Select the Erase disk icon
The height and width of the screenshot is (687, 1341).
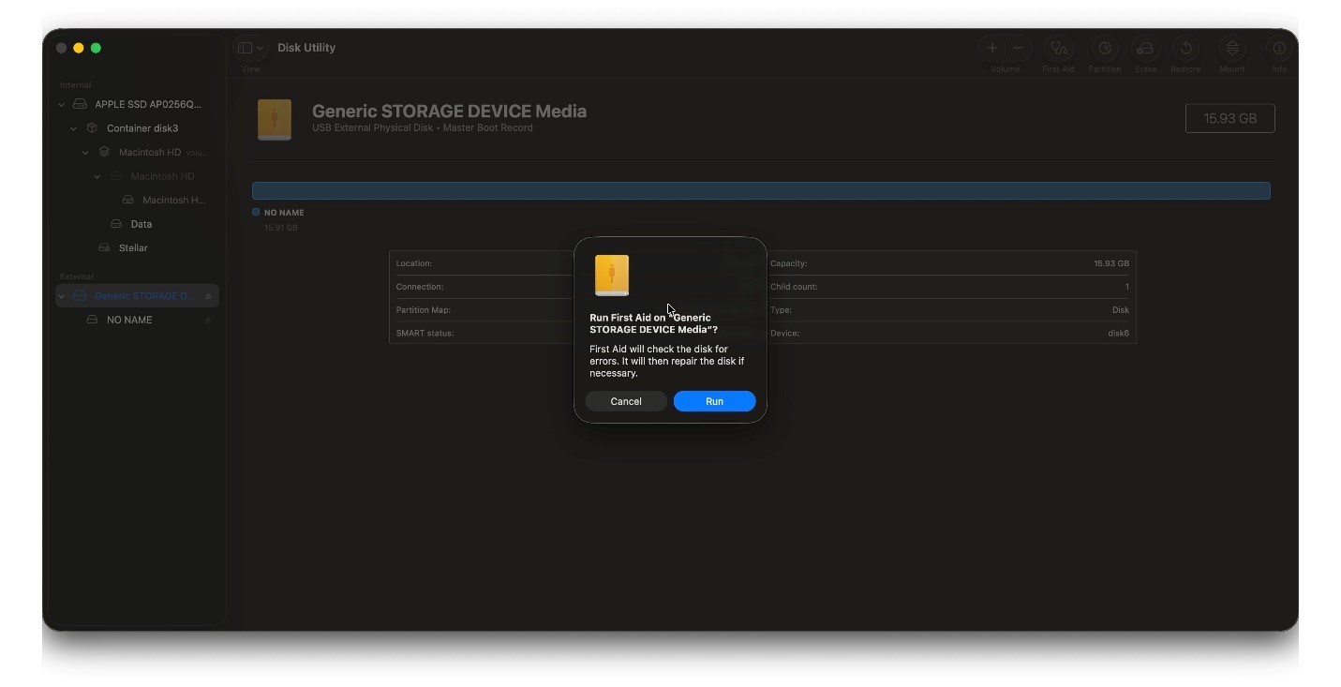click(x=1145, y=49)
